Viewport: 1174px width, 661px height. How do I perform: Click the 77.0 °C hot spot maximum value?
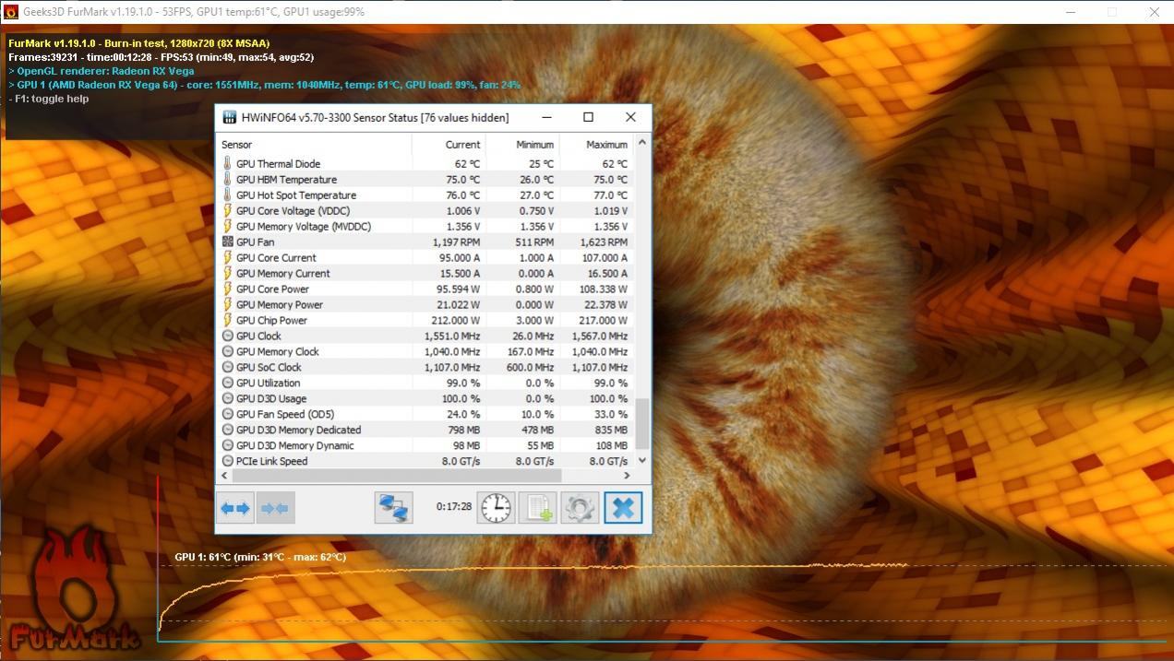pyautogui.click(x=609, y=195)
